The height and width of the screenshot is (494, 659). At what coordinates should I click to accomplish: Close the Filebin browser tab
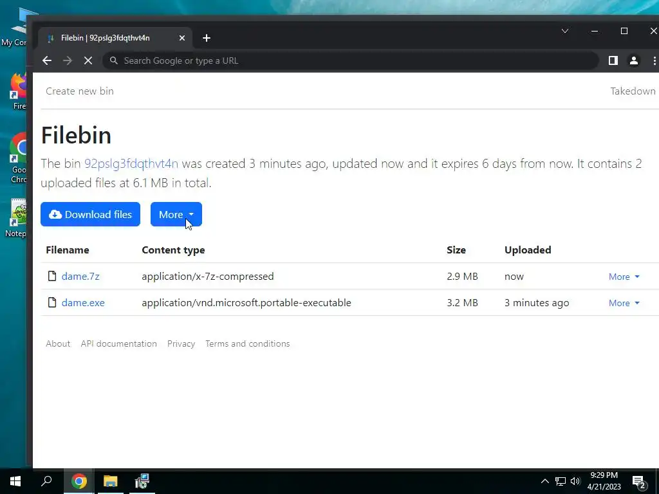182,38
